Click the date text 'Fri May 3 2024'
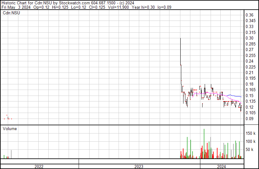This screenshot has height=169, width=259. (x=16, y=7)
